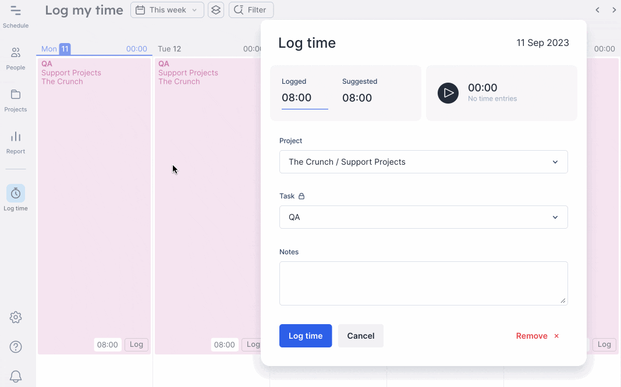Open the settings gear
The width and height of the screenshot is (621, 387).
(x=16, y=317)
